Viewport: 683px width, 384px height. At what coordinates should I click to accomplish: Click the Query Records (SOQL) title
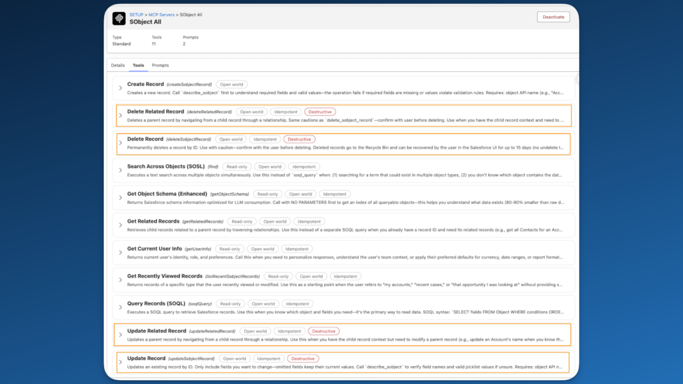pyautogui.click(x=156, y=303)
